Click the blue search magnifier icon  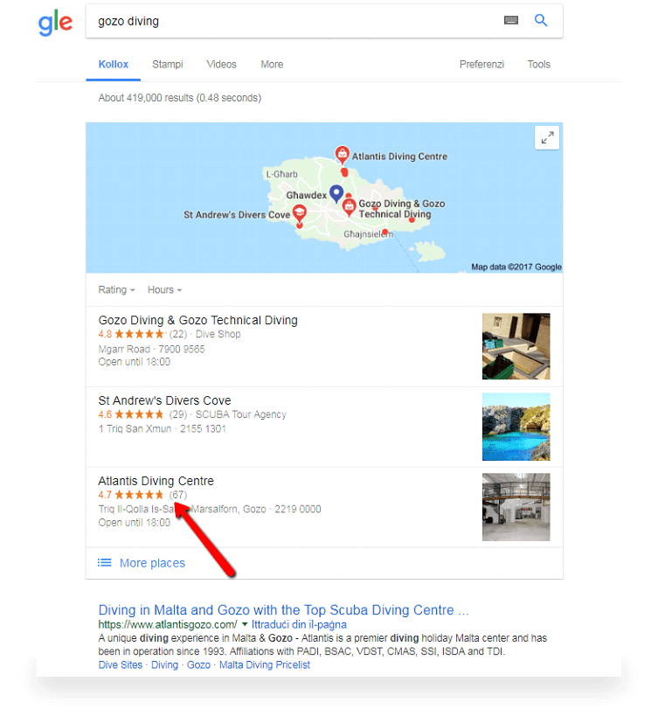[x=541, y=20]
